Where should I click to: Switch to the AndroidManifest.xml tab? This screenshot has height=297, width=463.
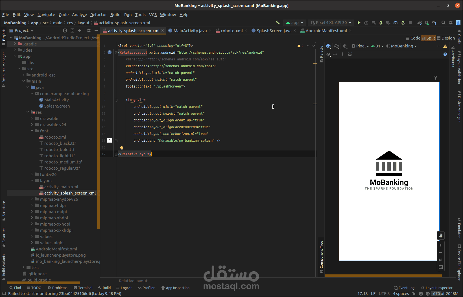(326, 31)
